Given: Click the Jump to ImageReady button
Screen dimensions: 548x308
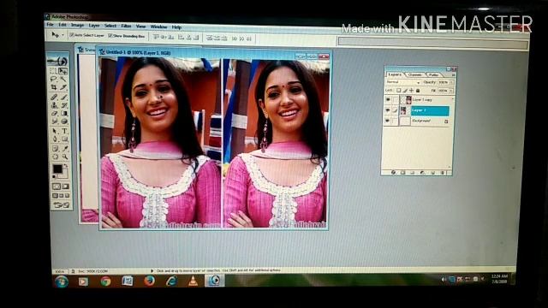Looking at the screenshot, I should pyautogui.click(x=61, y=204).
